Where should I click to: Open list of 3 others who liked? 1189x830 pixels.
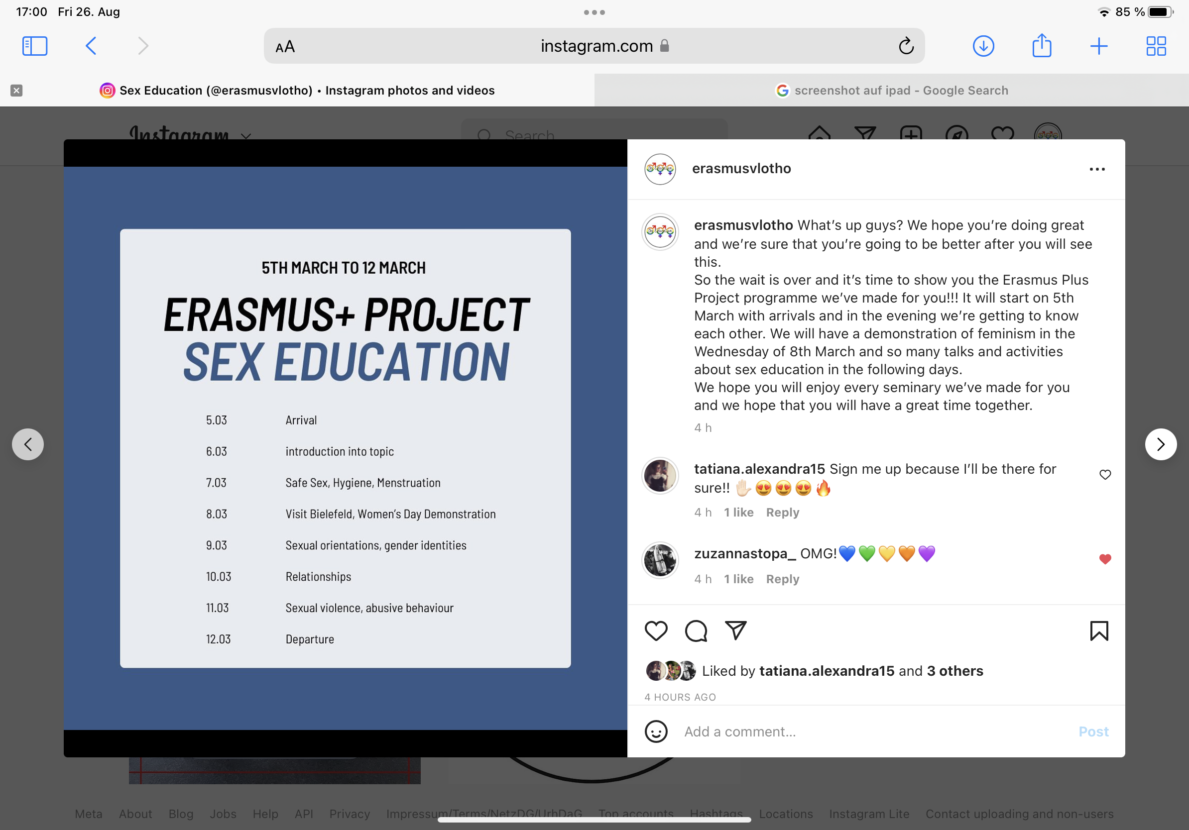[x=954, y=671]
